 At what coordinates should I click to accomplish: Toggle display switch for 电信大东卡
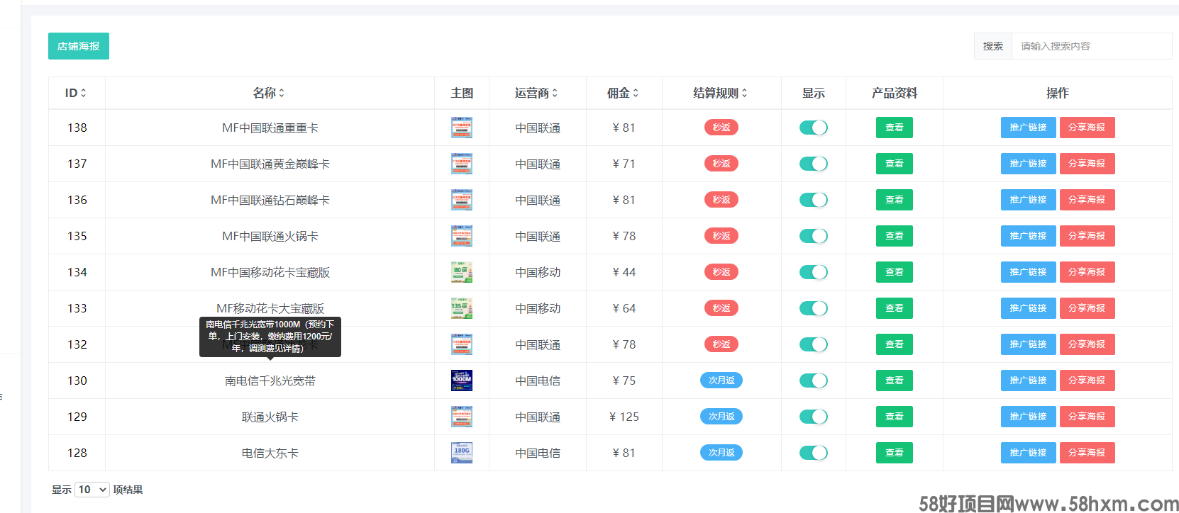click(813, 453)
